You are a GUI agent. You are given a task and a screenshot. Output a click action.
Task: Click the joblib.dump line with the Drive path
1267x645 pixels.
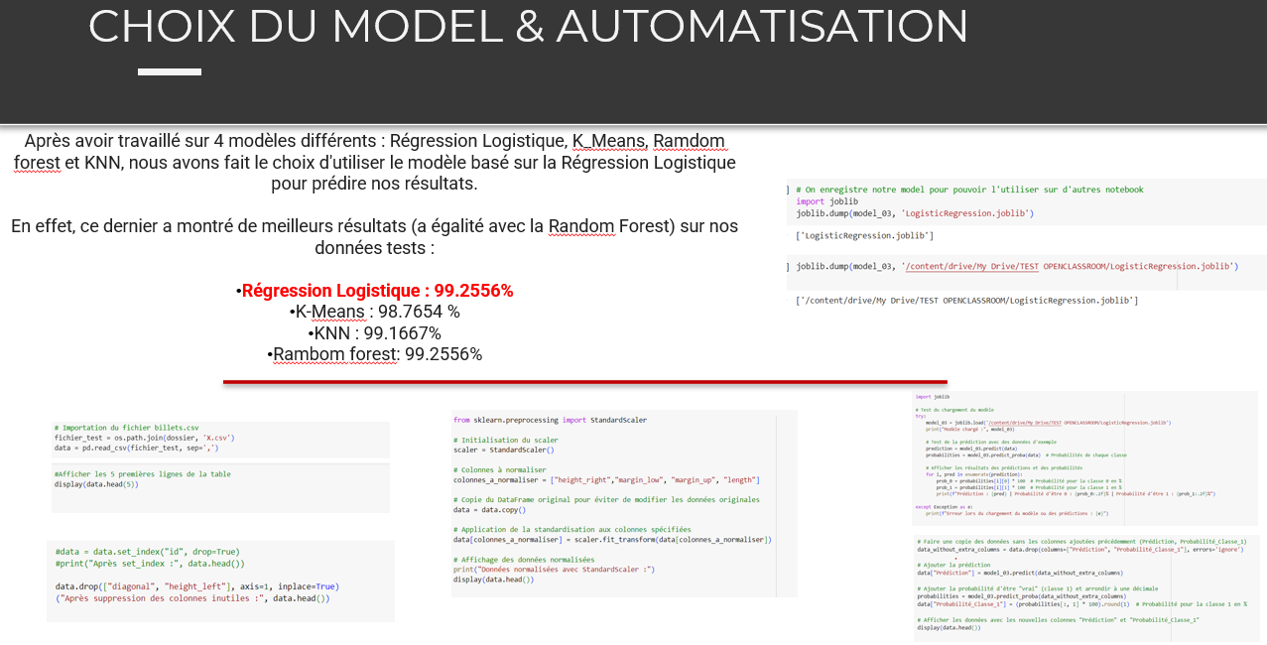point(1017,267)
